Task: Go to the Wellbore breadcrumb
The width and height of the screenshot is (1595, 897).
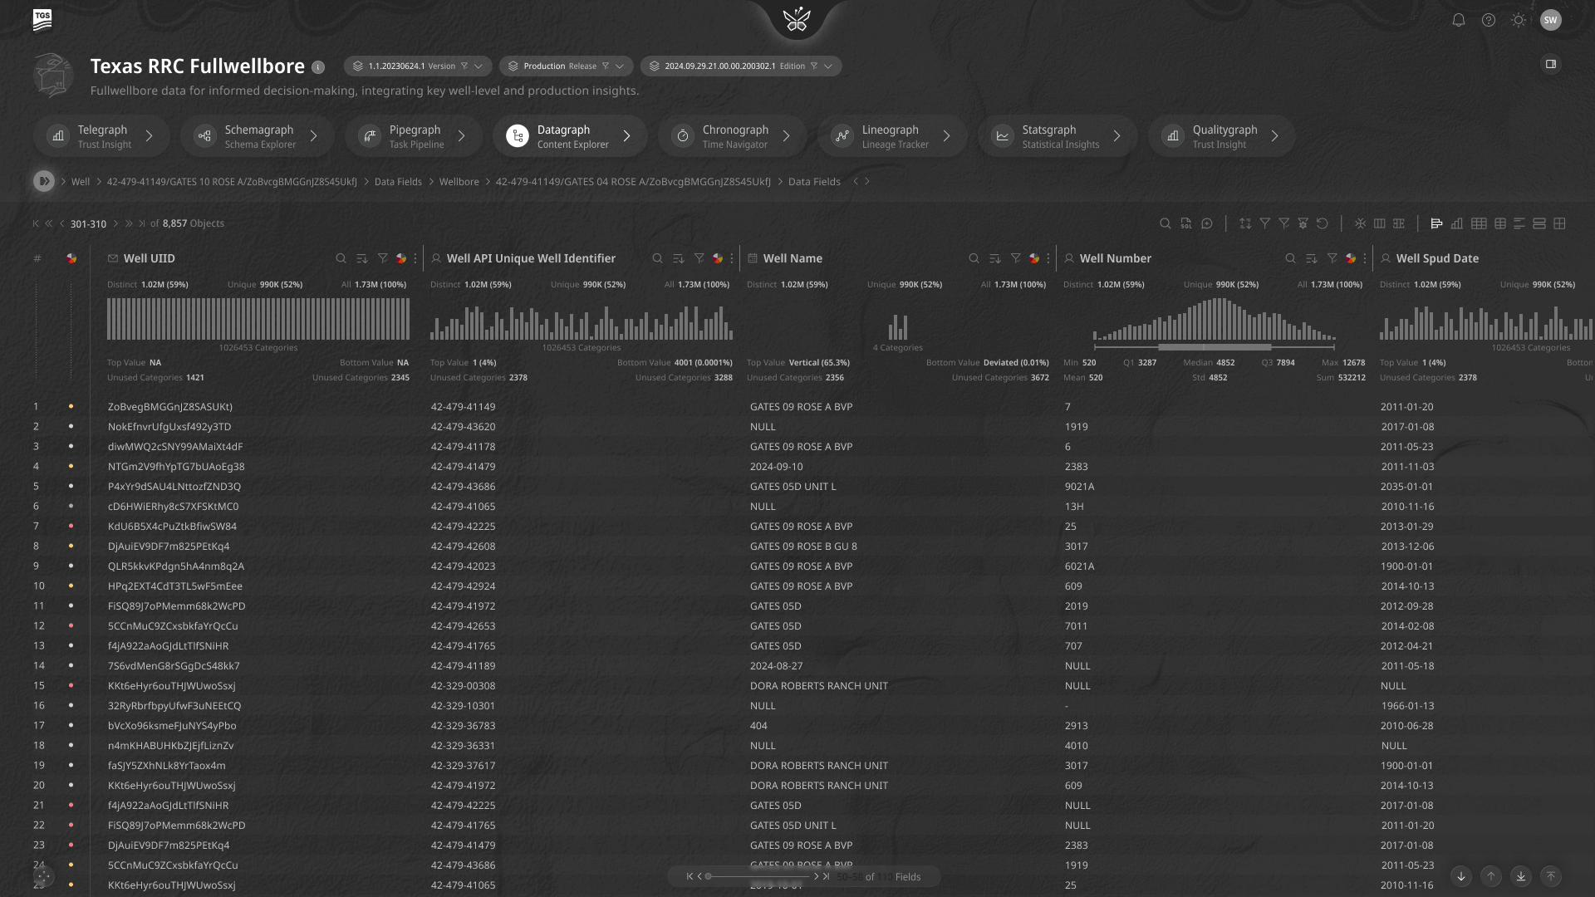Action: click(x=459, y=182)
